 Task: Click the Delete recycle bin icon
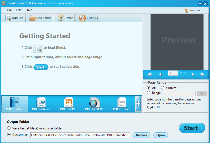click(x=61, y=18)
